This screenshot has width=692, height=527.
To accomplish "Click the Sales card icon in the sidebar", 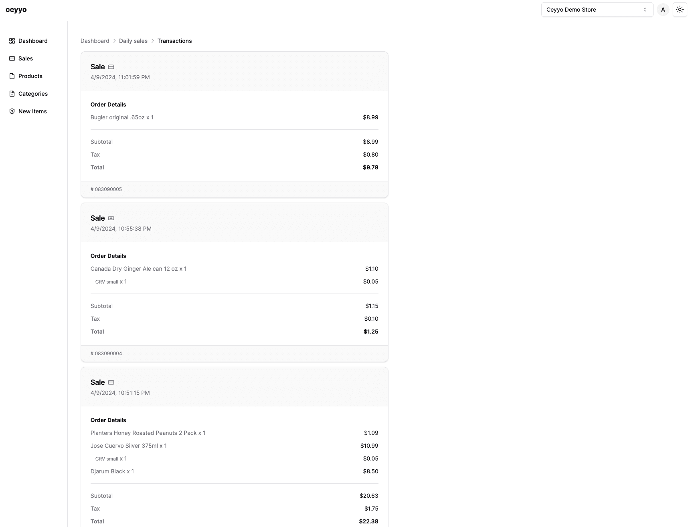I will [12, 58].
